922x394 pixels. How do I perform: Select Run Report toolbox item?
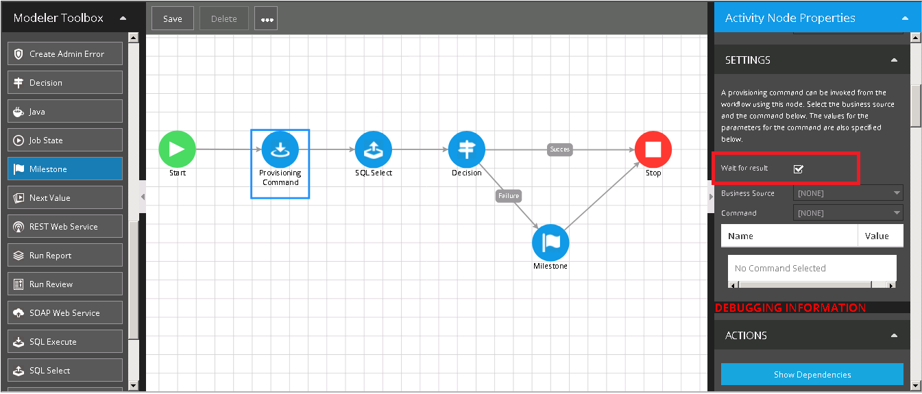click(65, 256)
